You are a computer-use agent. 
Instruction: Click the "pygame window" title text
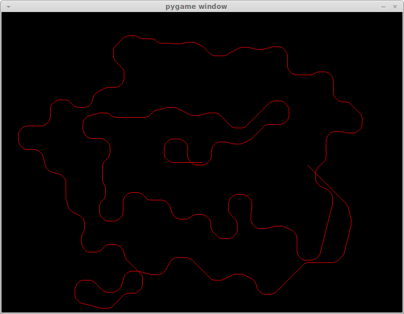point(196,7)
